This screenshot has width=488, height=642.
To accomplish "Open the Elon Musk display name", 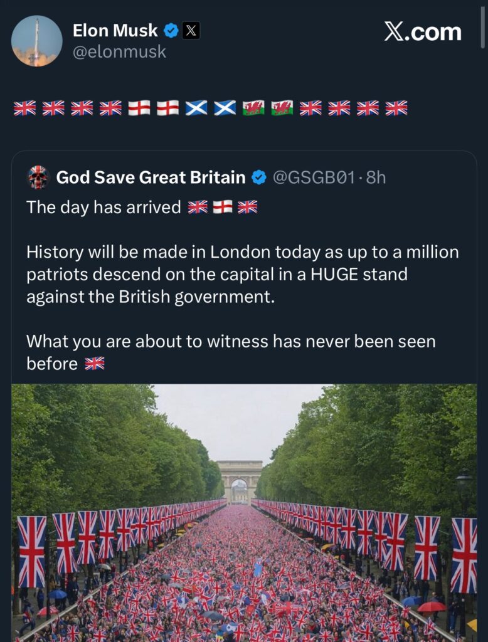I will (115, 29).
